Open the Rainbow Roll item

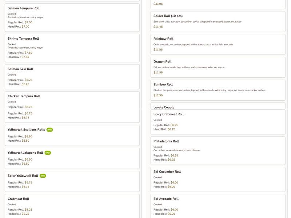[163, 39]
